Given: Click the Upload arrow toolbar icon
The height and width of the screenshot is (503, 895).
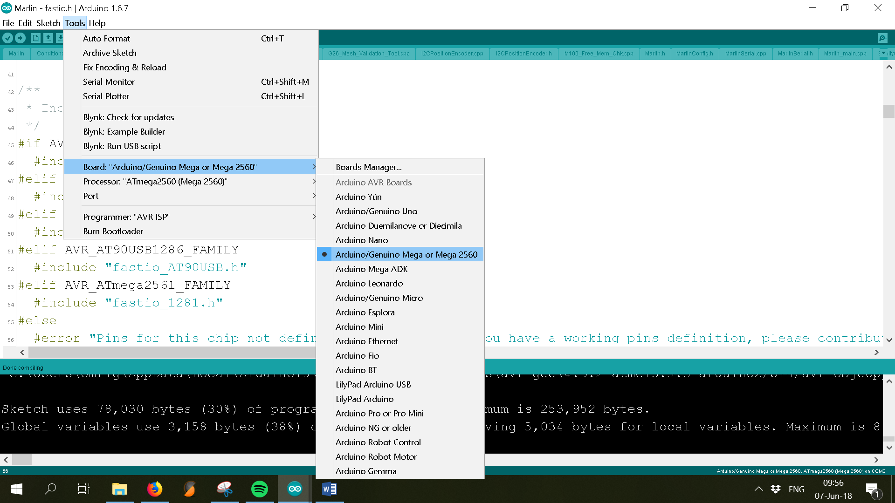Looking at the screenshot, I should (x=21, y=38).
